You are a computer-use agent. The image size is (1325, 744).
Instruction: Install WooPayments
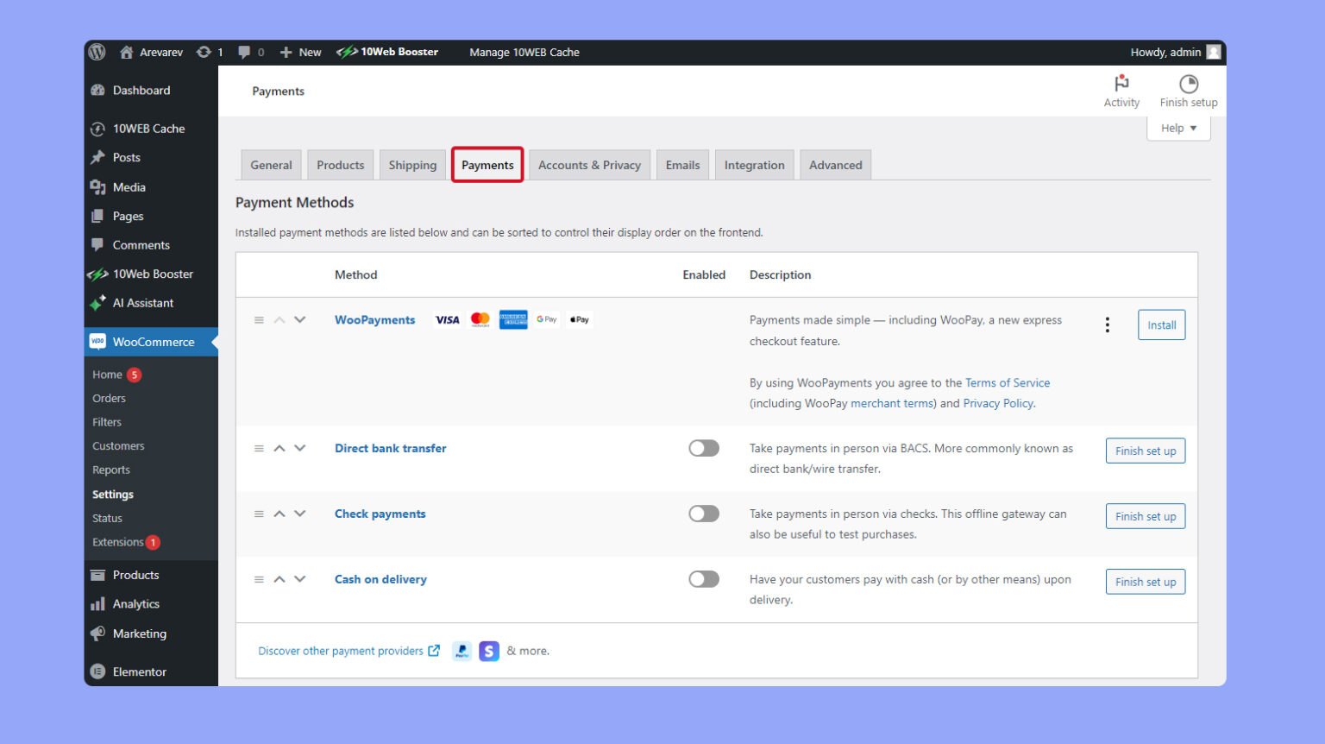coord(1161,325)
